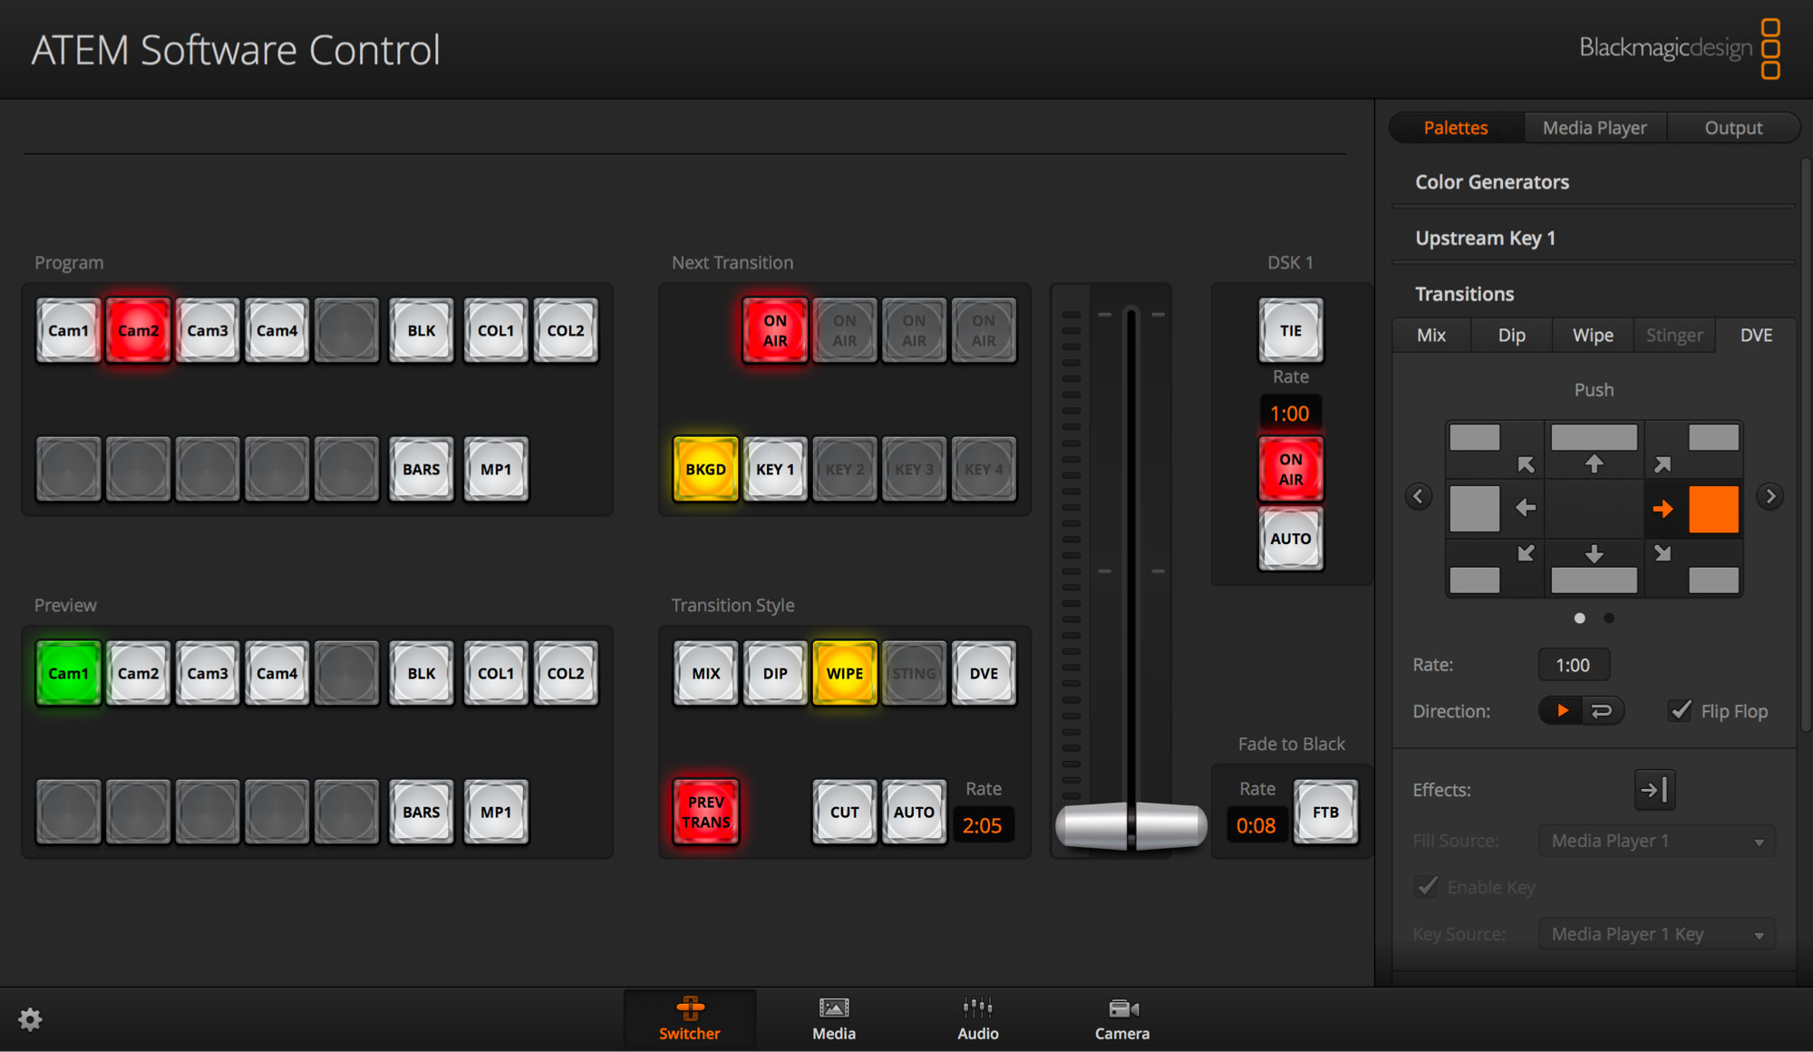Screen dimensions: 1813x1052
Task: Go to next transition pattern page
Action: click(x=1769, y=496)
